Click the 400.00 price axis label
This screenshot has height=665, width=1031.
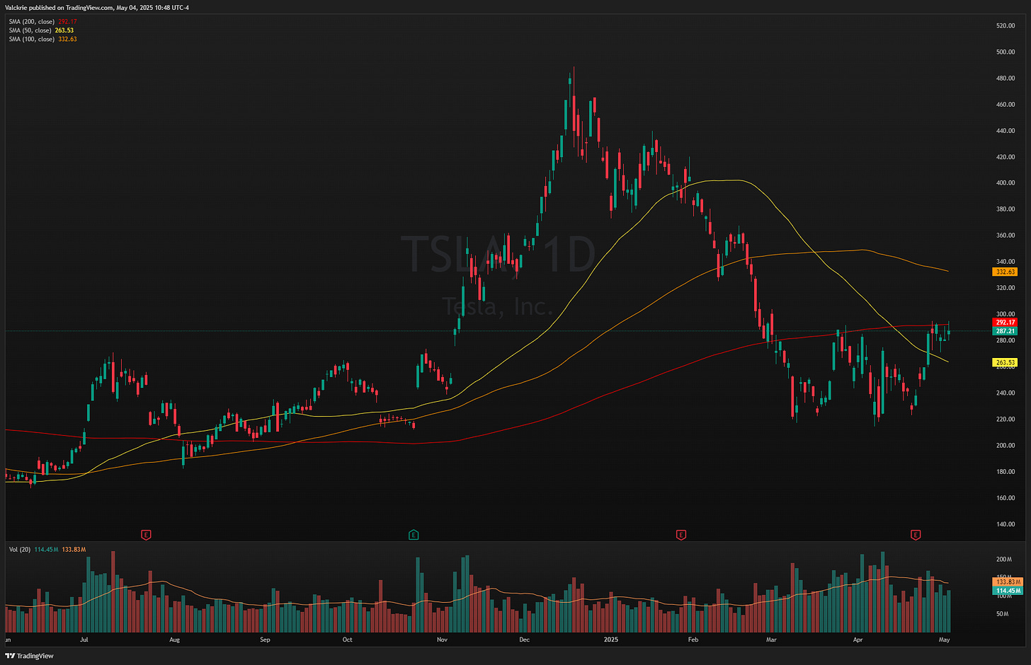click(x=1006, y=183)
